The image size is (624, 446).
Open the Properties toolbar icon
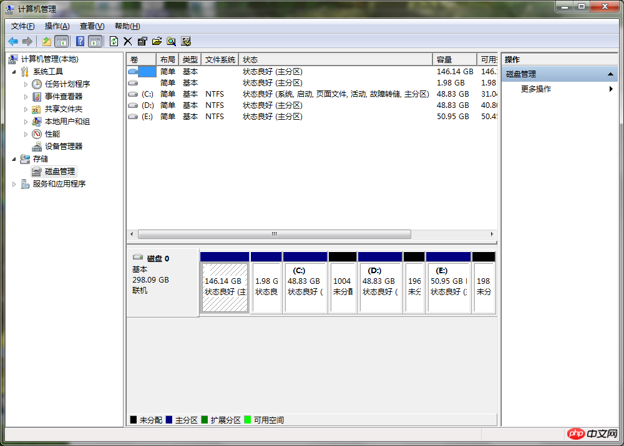tap(142, 41)
